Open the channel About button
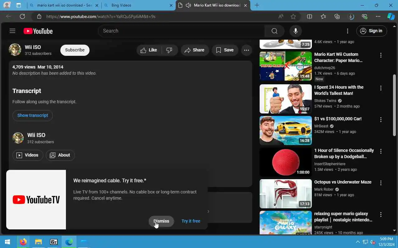 [60, 155]
